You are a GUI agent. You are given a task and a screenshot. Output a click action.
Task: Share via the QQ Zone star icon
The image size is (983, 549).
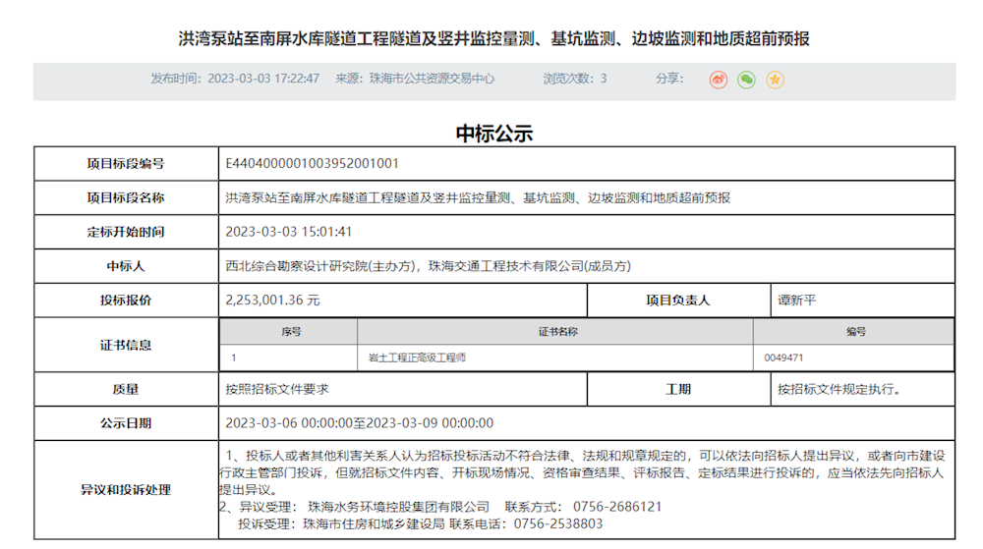775,80
